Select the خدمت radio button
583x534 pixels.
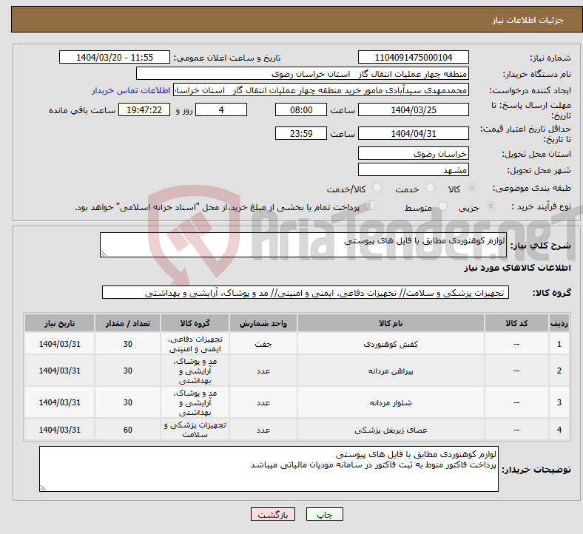click(430, 188)
